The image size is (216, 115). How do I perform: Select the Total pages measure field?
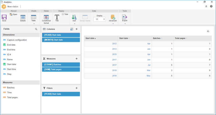coord(12,97)
